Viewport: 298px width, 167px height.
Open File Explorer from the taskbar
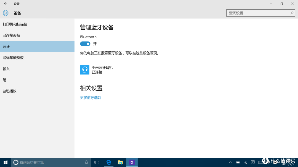pos(120,162)
